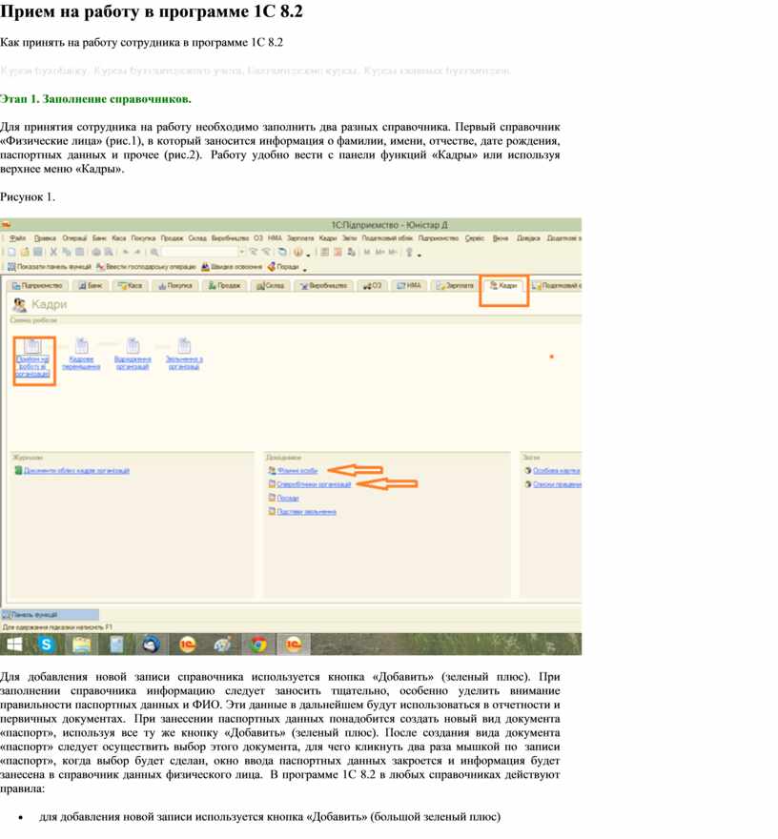Click the Підстави звільнення folder icon
The width and height of the screenshot is (778, 839).
[272, 512]
